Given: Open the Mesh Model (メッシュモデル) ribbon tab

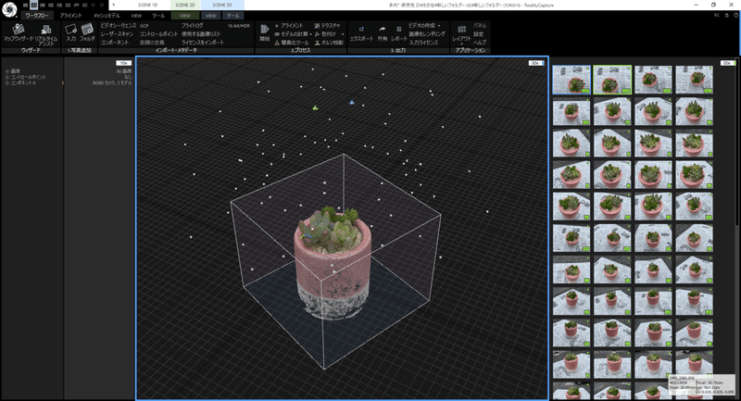Looking at the screenshot, I should click(107, 16).
